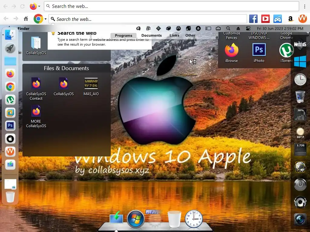310x232 pixels.
Task: Switch to the Documents tab
Action: pyautogui.click(x=152, y=36)
